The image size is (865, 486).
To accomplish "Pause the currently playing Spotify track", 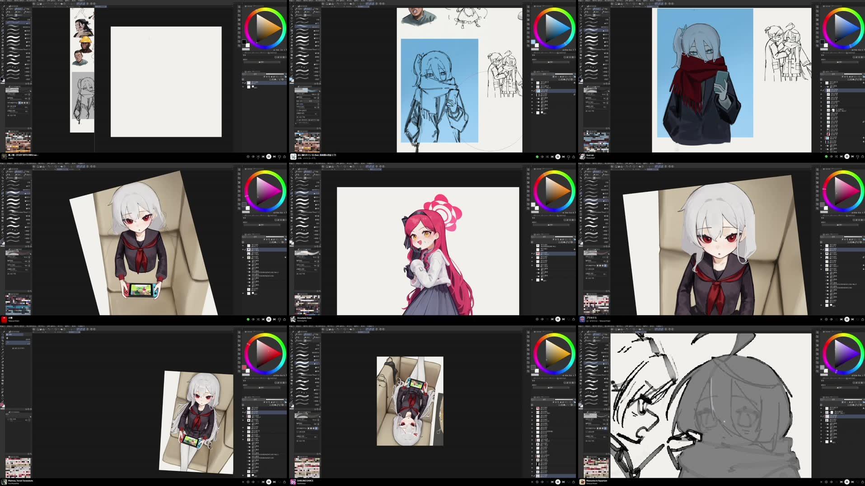I will click(x=269, y=156).
